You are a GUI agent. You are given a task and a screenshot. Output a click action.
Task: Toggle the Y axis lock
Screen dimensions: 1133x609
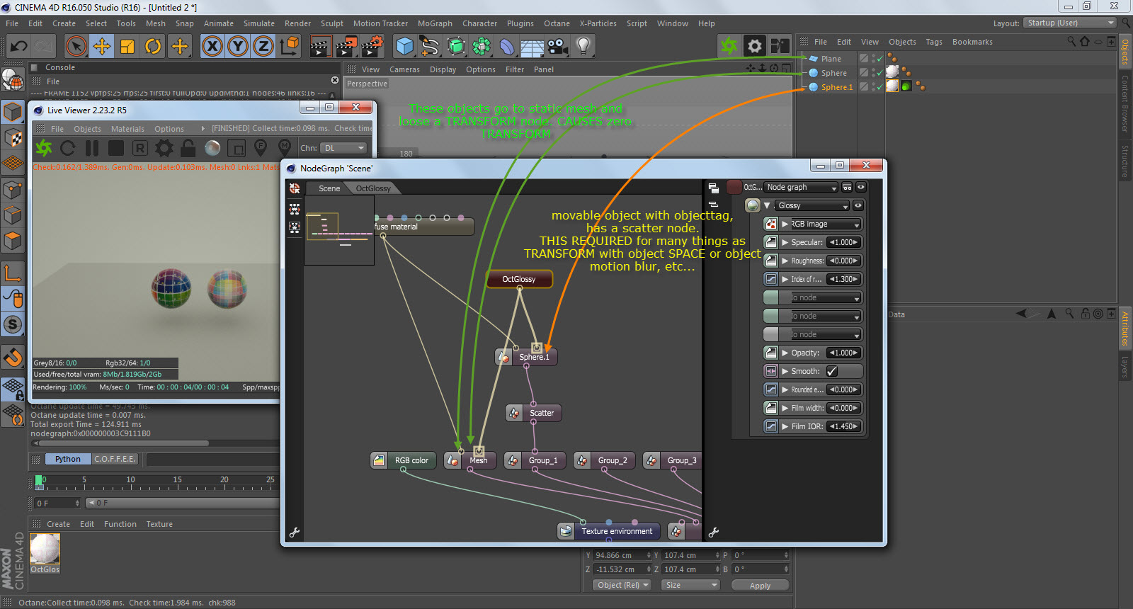pos(238,47)
